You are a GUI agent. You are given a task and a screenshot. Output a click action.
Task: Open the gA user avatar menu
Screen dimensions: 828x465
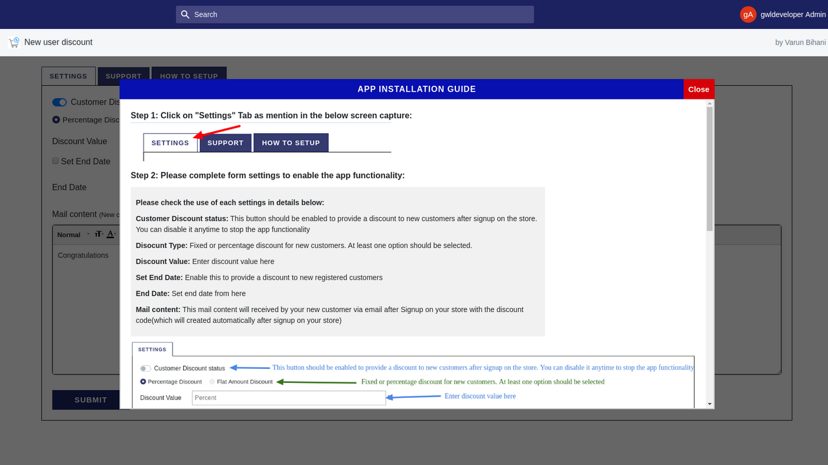[748, 14]
